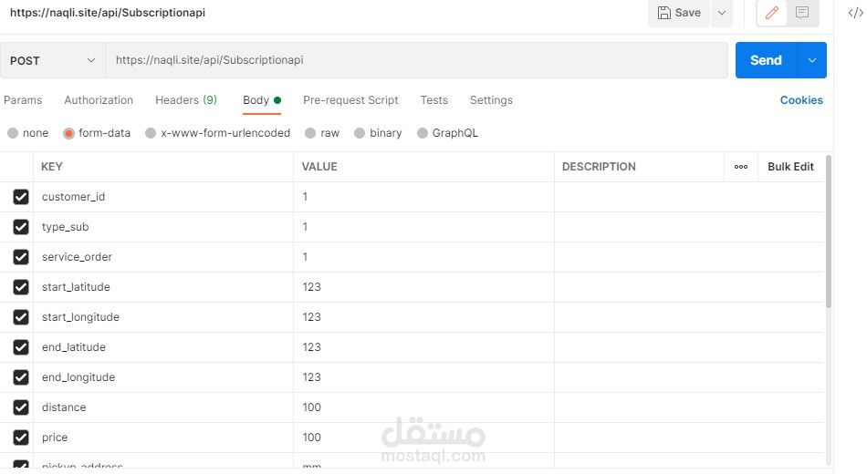Uncheck the end_longitude row checkbox
Screen dimensions: 867x474
(21, 377)
